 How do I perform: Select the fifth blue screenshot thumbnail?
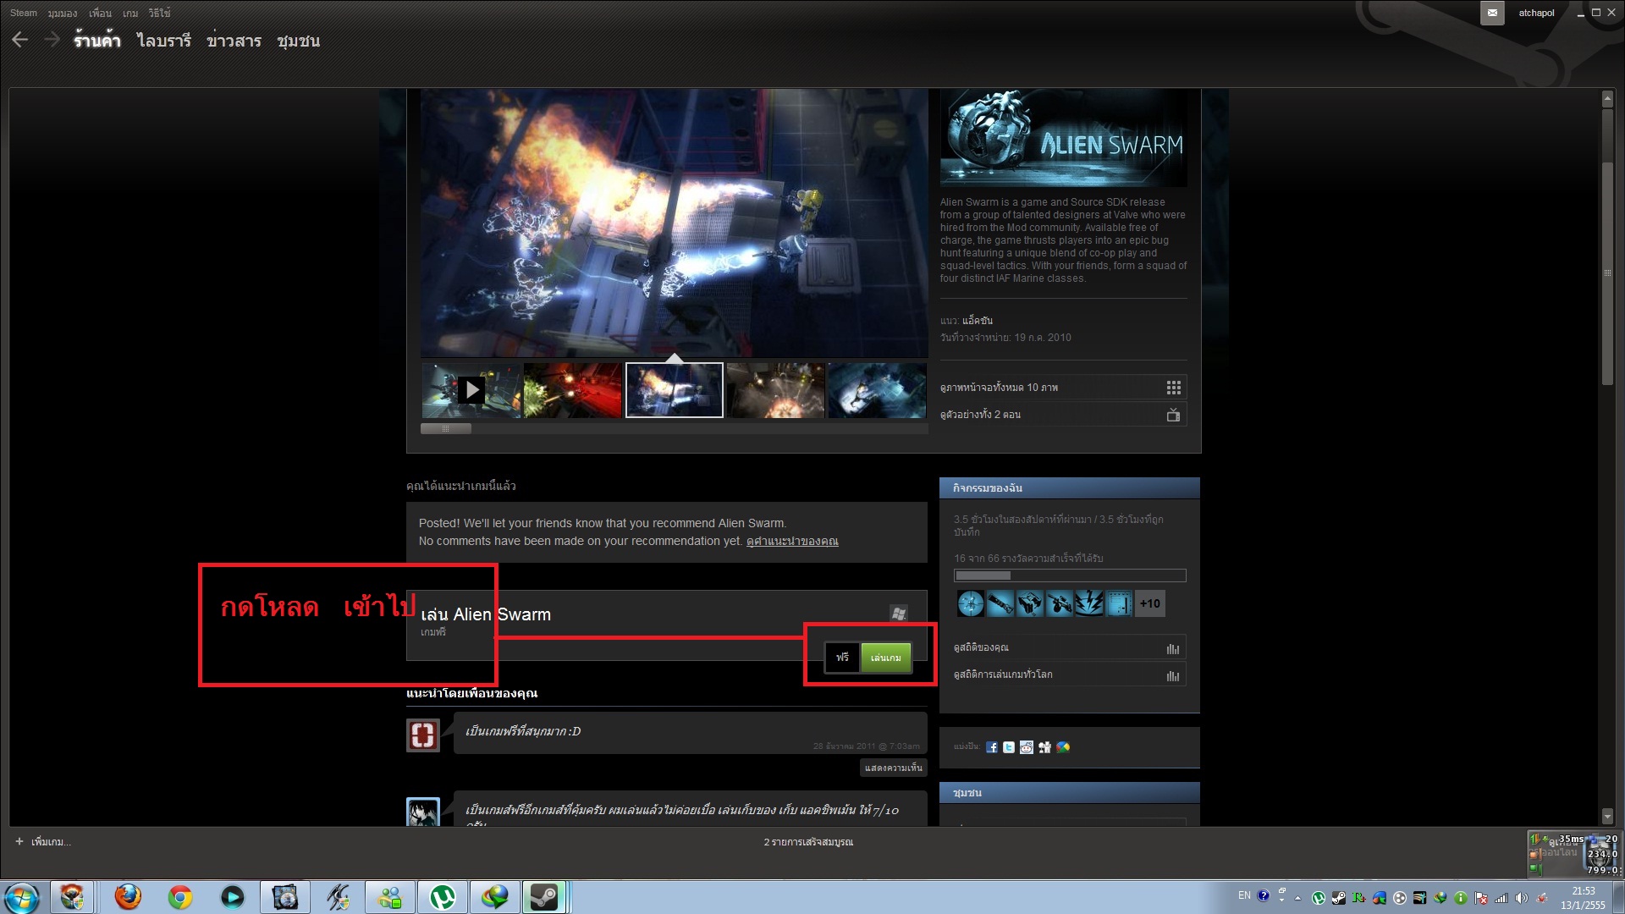tap(877, 390)
